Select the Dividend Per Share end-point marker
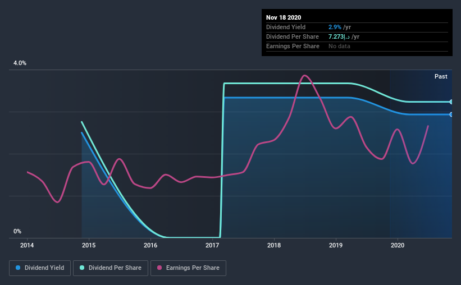The image size is (461, 285). (451, 102)
